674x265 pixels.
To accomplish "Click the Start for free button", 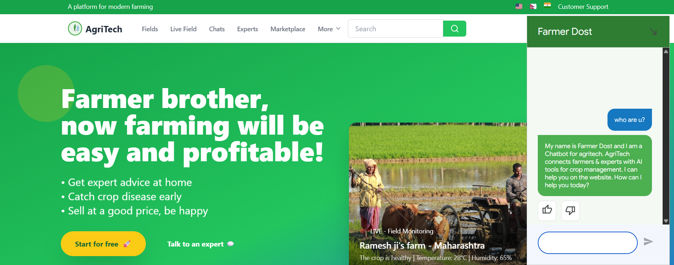I will point(103,244).
